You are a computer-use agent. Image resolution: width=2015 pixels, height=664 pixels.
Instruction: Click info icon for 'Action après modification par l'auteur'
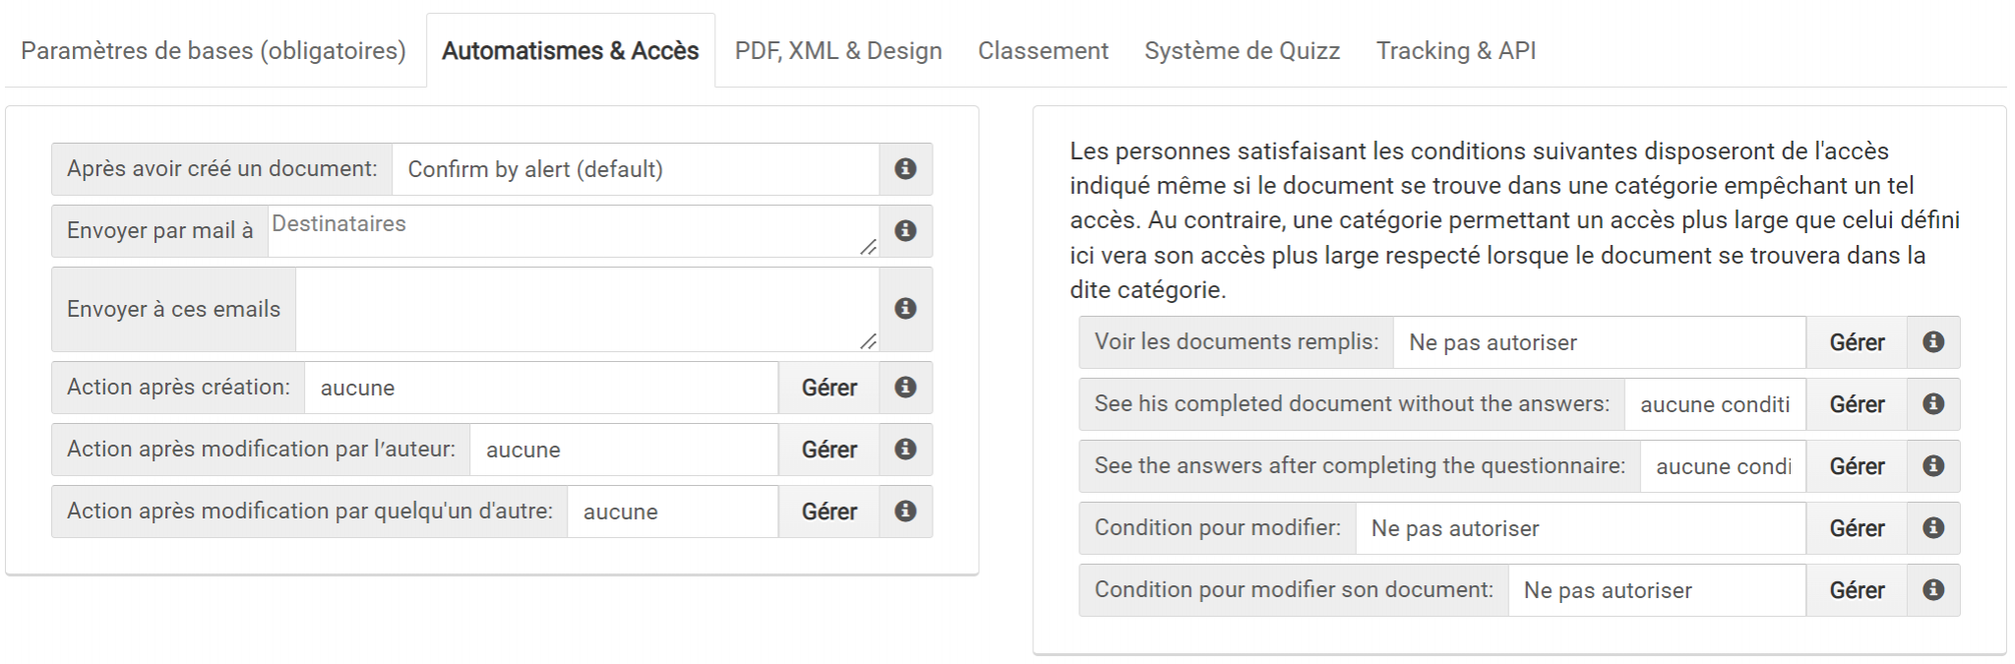tap(904, 450)
